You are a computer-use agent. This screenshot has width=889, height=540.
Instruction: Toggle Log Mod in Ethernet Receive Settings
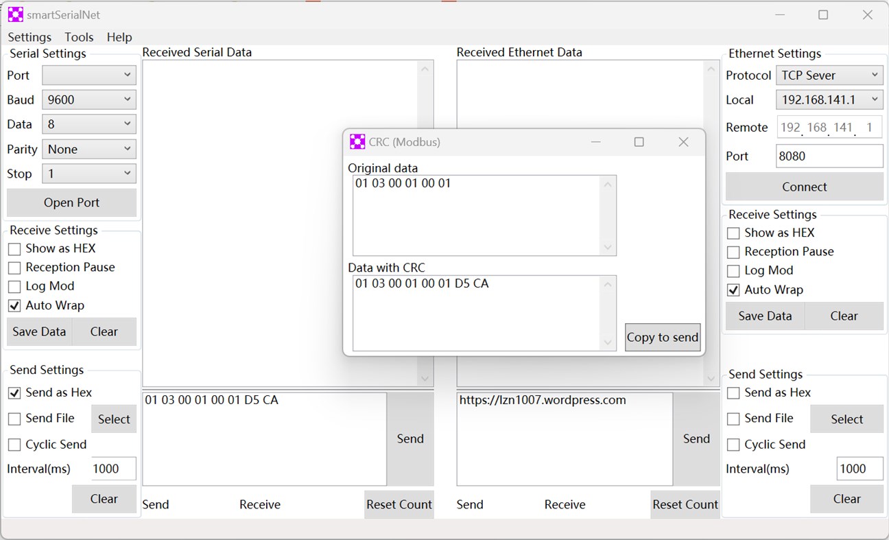(x=733, y=270)
